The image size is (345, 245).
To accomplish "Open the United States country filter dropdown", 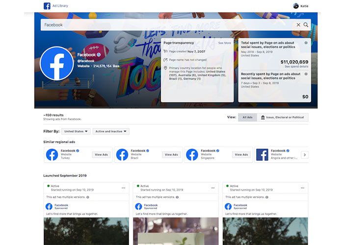I will pos(76,131).
